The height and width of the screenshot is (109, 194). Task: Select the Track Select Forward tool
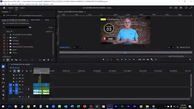(x=3, y=71)
